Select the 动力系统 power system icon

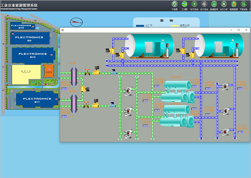tap(204, 4)
